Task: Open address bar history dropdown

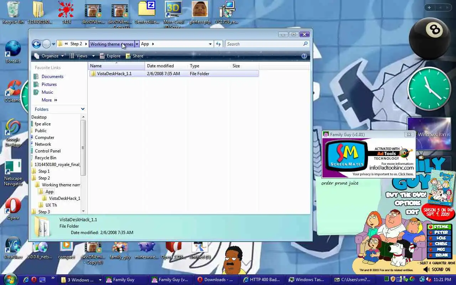Action: [210, 44]
